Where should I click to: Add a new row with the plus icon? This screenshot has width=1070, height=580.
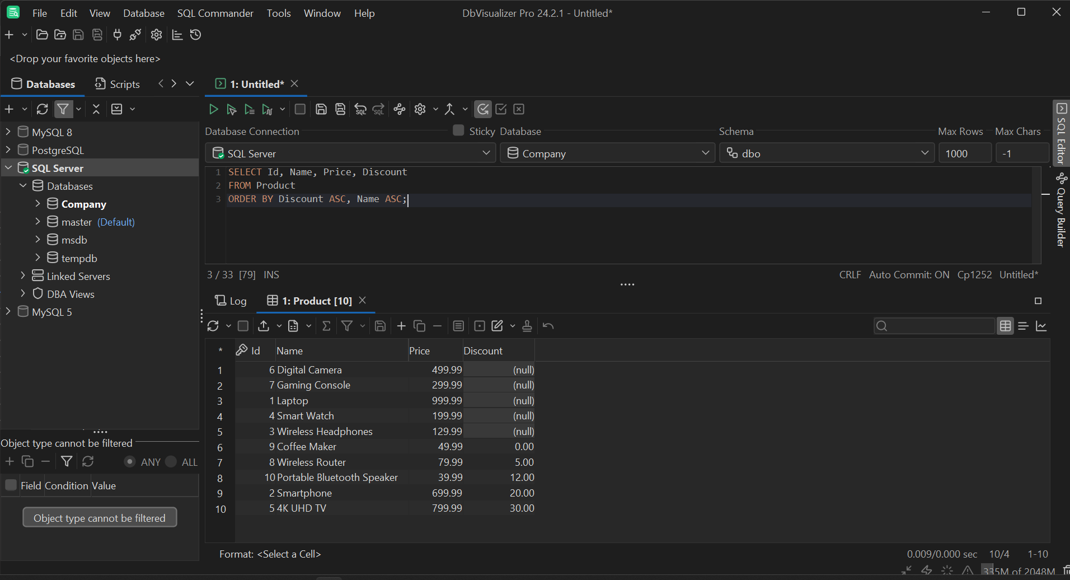[401, 326]
